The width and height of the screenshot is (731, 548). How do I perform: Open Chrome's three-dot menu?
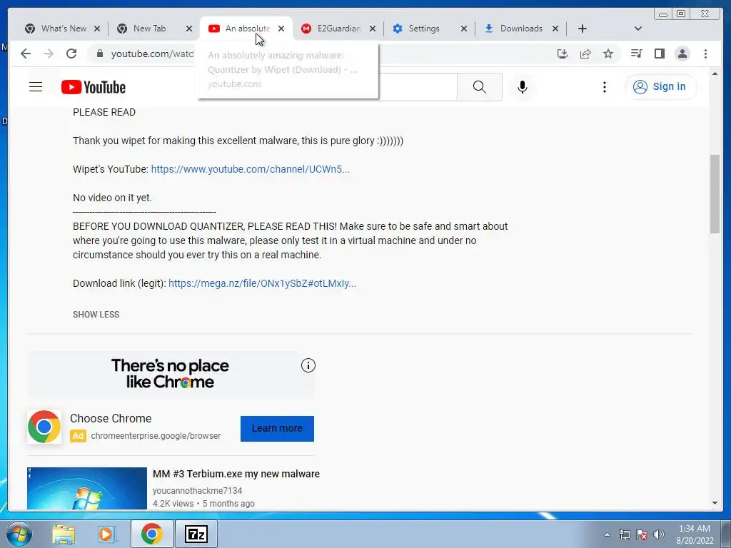pyautogui.click(x=705, y=54)
